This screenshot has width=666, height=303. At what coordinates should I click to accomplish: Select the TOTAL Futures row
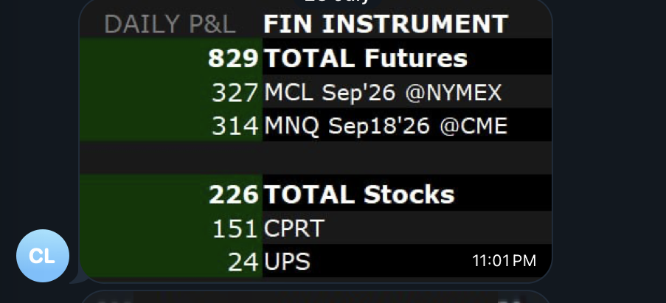[x=316, y=57]
